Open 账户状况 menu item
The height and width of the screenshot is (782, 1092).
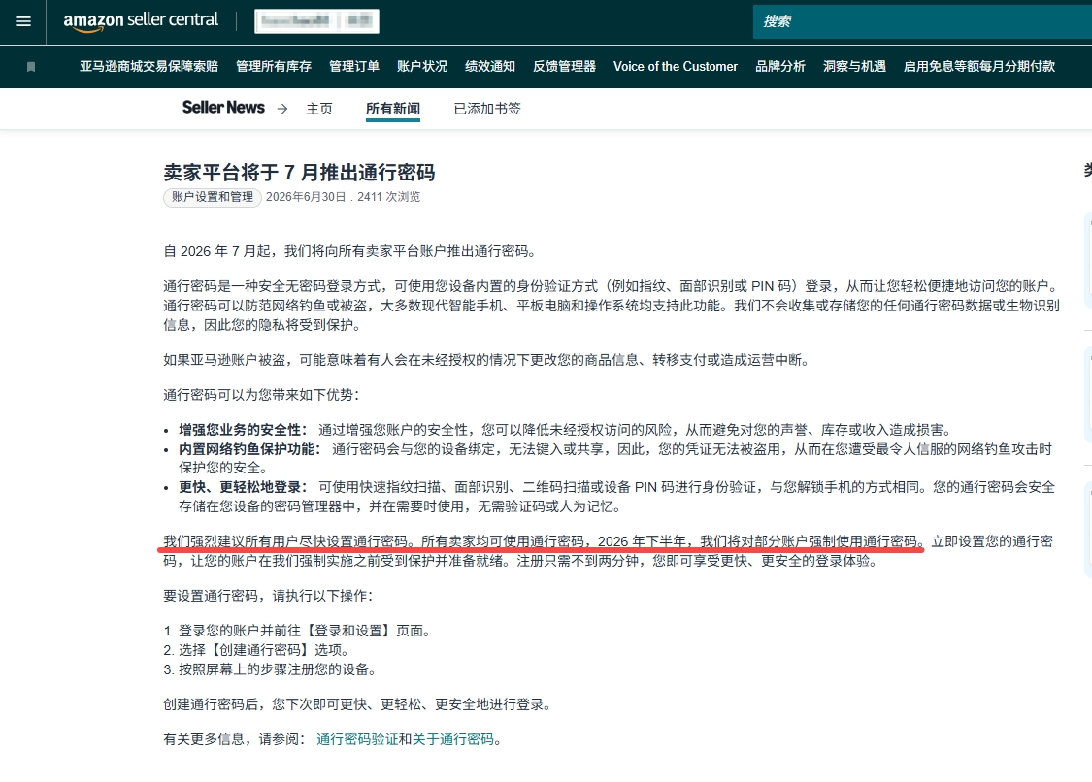tap(422, 66)
